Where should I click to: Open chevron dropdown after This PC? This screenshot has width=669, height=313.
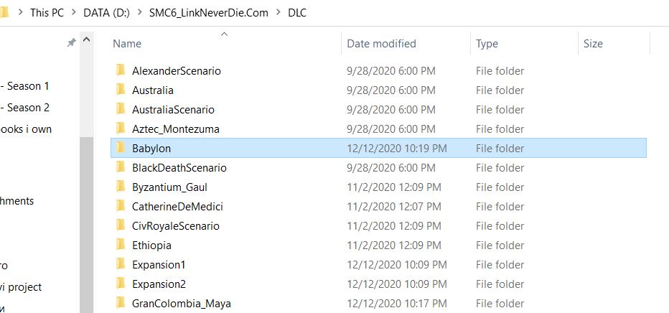coord(72,13)
